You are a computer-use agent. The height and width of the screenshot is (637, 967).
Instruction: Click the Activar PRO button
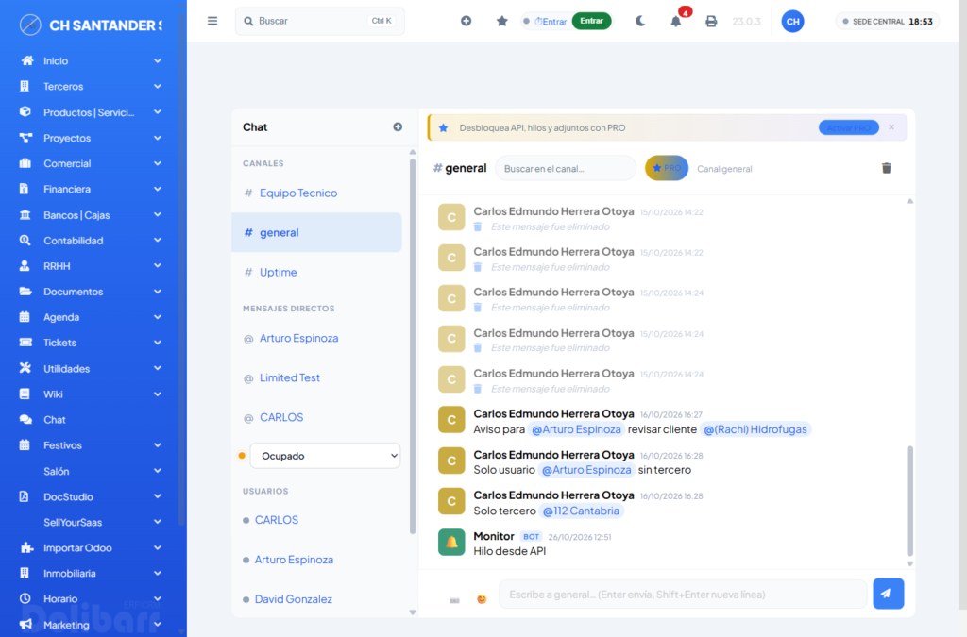pyautogui.click(x=849, y=127)
